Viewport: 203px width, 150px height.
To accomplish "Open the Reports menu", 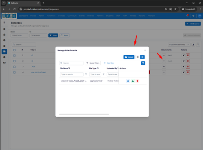I will [x=142, y=16].
